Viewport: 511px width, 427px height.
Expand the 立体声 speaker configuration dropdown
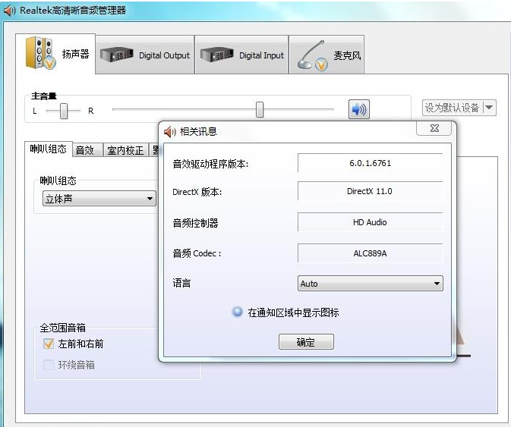[x=99, y=199]
